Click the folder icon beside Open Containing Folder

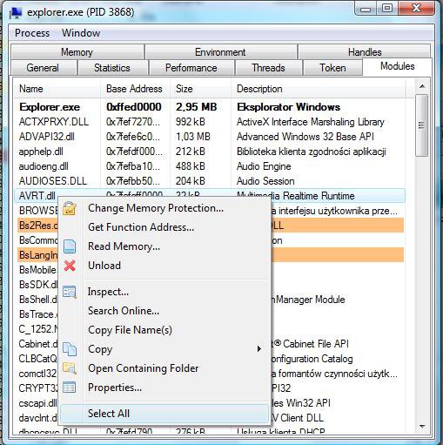click(x=70, y=368)
